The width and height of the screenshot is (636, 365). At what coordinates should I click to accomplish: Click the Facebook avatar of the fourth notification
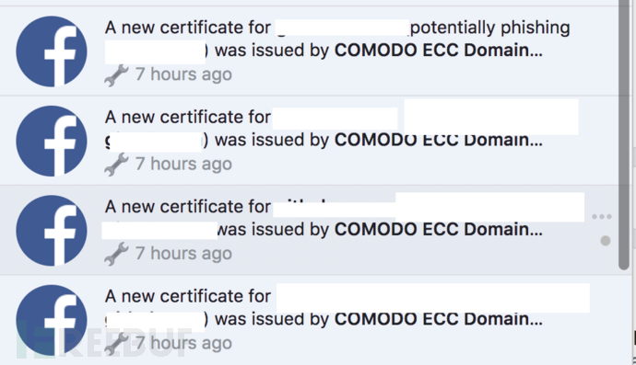tap(52, 320)
